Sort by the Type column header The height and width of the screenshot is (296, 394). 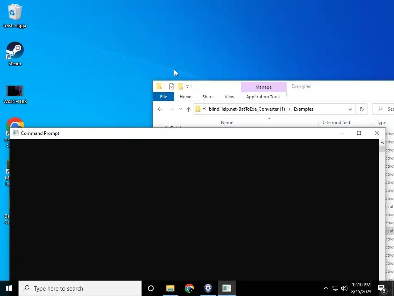pyautogui.click(x=381, y=123)
